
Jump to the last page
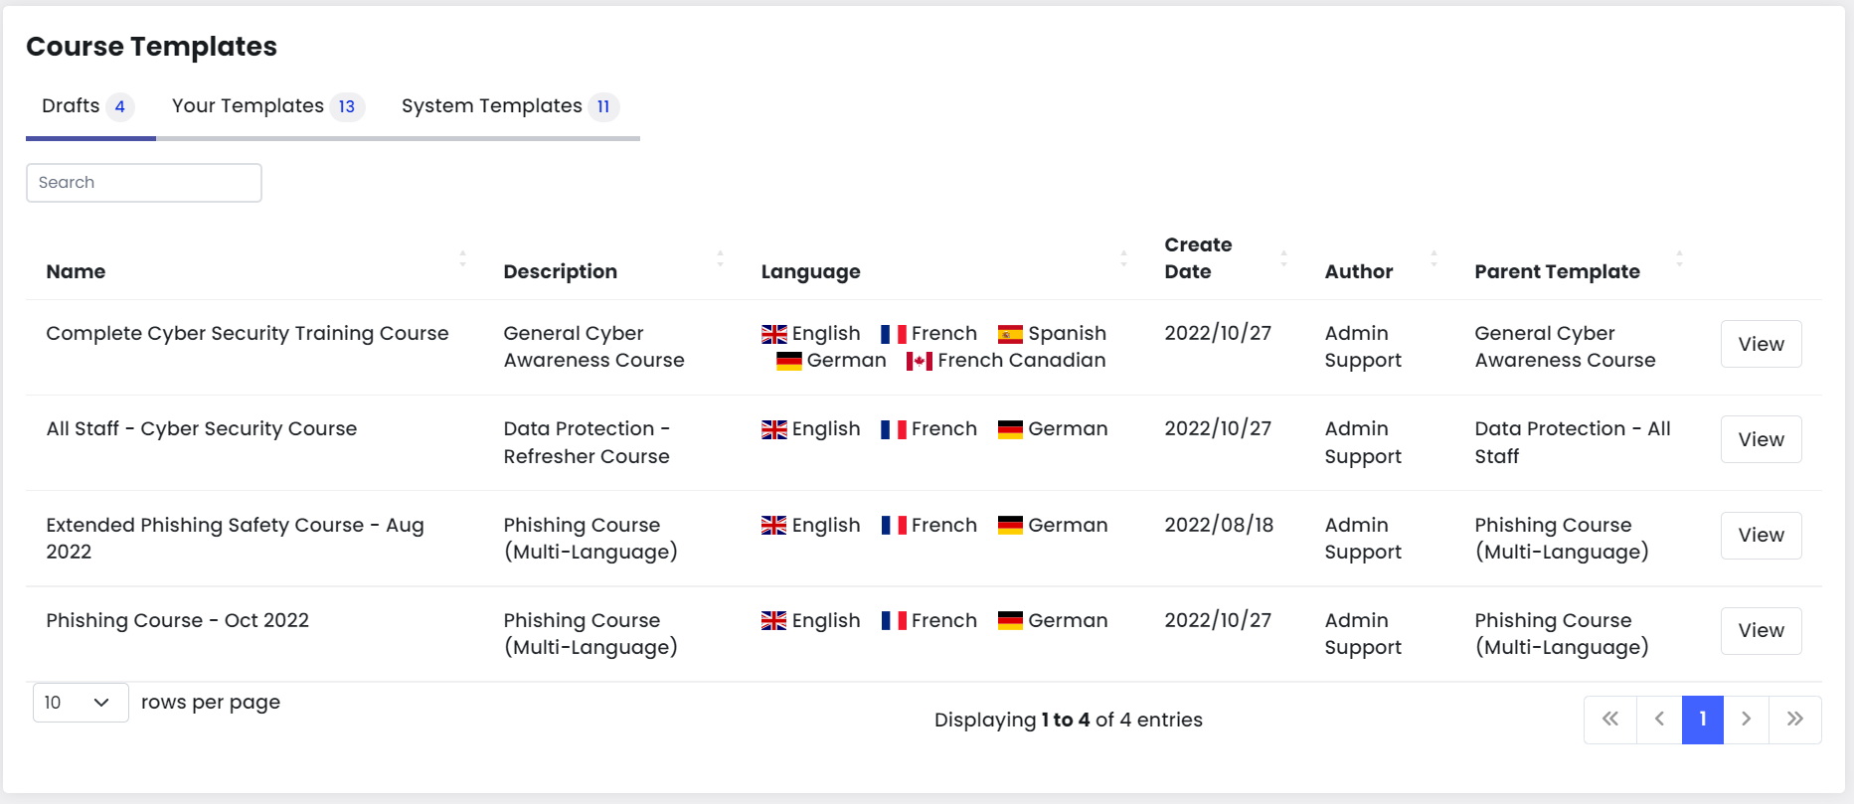(x=1794, y=720)
